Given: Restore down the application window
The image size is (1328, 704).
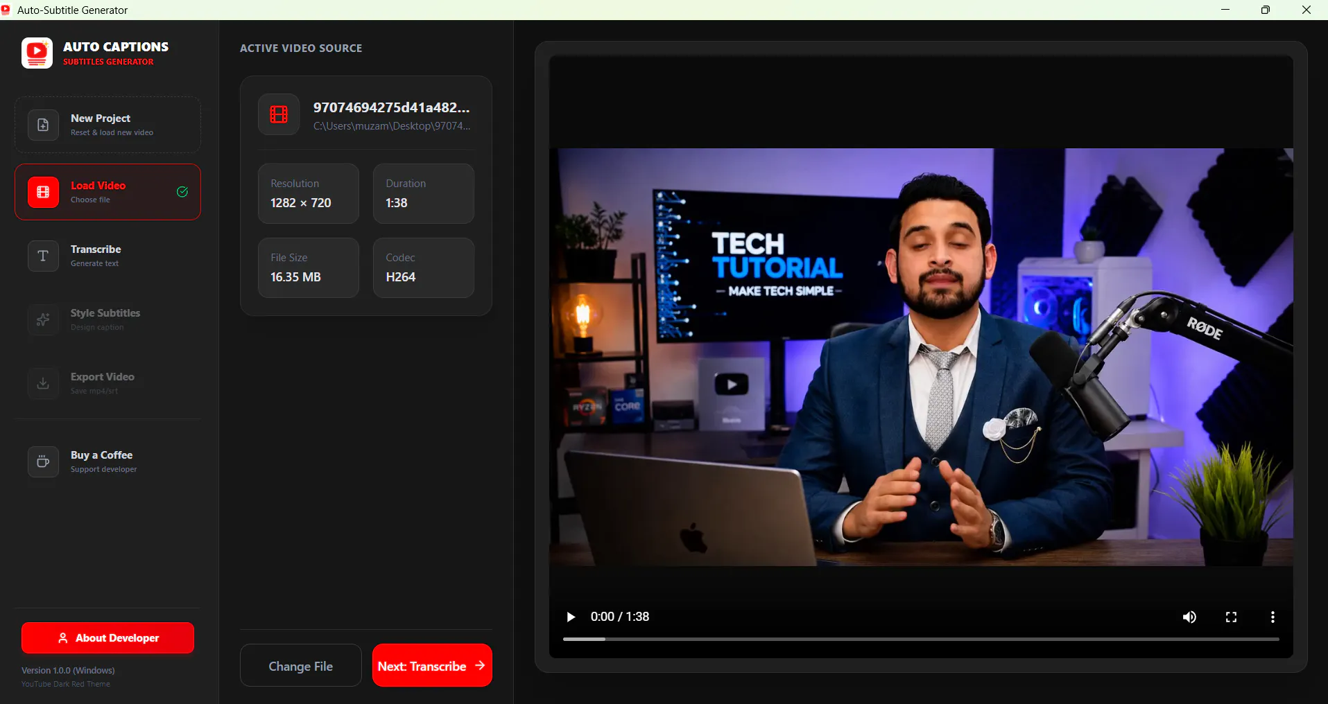Looking at the screenshot, I should [1266, 10].
